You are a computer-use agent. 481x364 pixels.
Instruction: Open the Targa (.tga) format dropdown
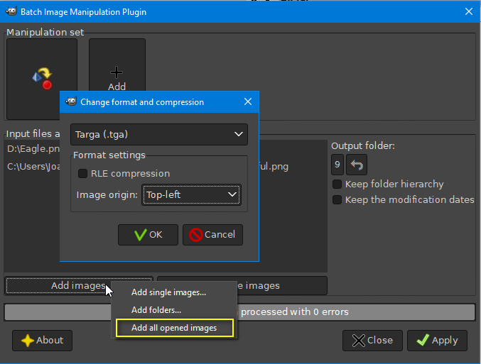click(159, 134)
